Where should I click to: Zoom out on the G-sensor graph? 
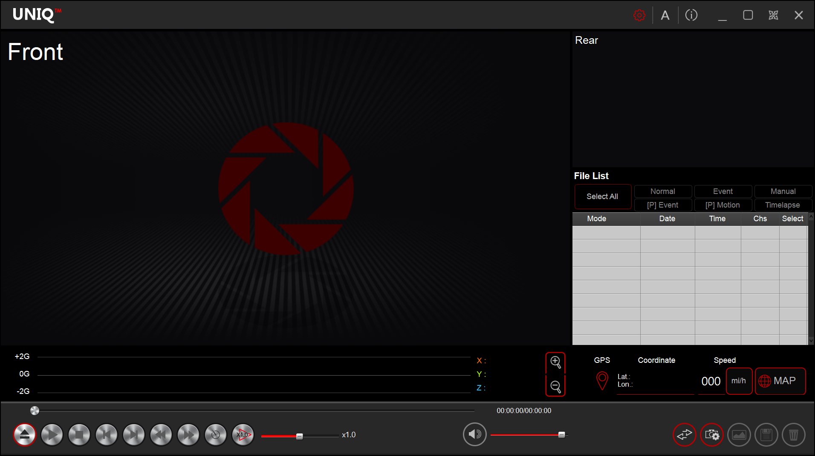coord(555,387)
